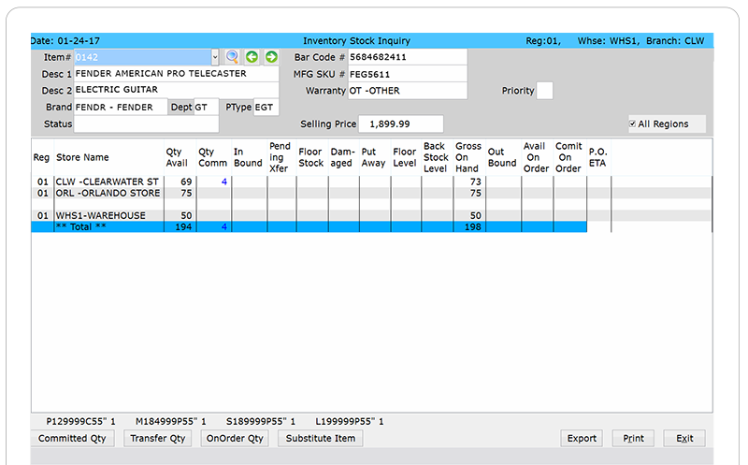Export the inventory stock data
Image resolution: width=748 pixels, height=465 pixels.
click(582, 438)
